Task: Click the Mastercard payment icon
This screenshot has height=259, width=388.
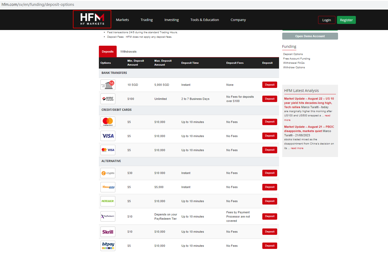Action: [108, 122]
